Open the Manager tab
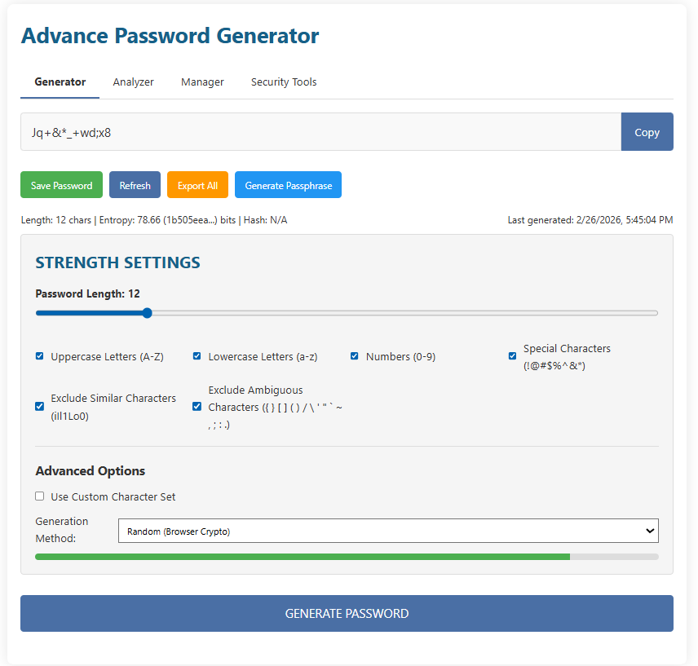698x666 pixels. click(x=202, y=82)
